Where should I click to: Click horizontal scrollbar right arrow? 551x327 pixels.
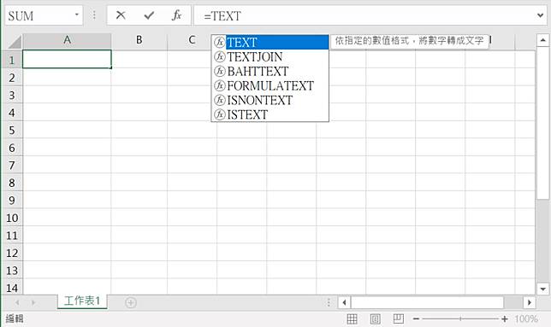click(x=530, y=302)
